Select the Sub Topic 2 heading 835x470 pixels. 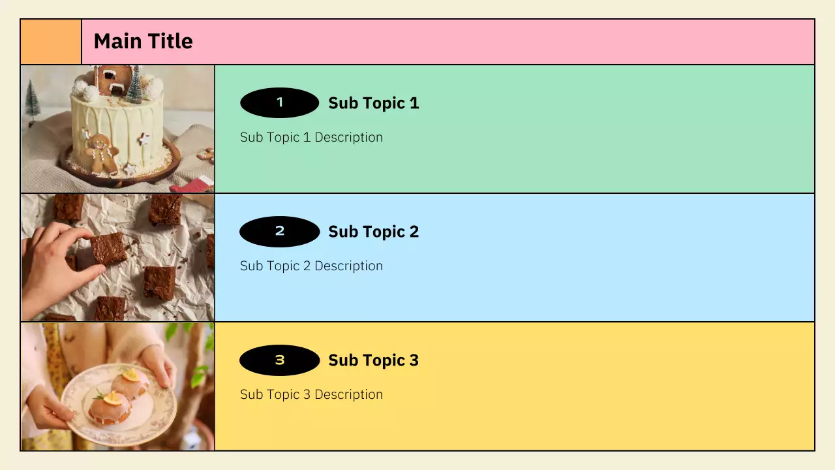click(373, 232)
